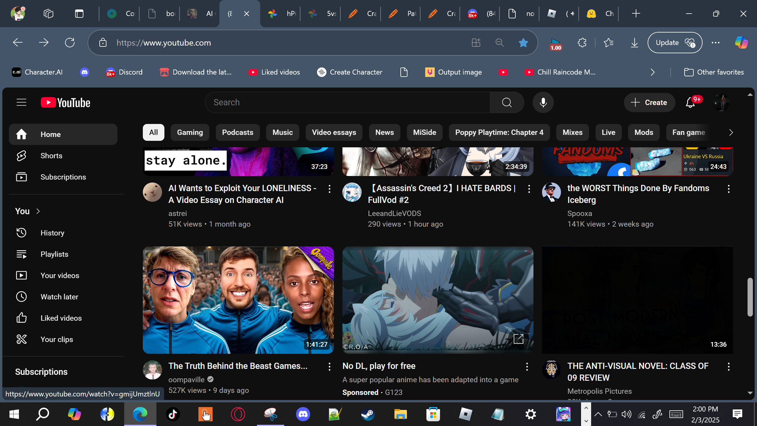Show more category chips with right arrow
Screen dimensions: 757x426
click(731, 133)
